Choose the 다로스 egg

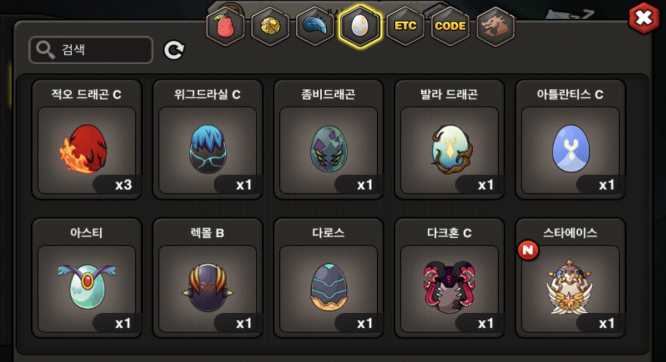pyautogui.click(x=329, y=278)
